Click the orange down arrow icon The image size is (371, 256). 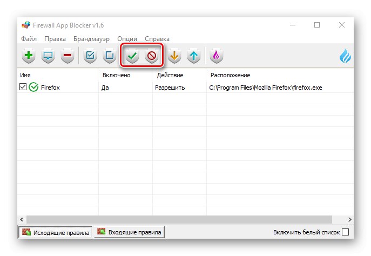point(174,56)
